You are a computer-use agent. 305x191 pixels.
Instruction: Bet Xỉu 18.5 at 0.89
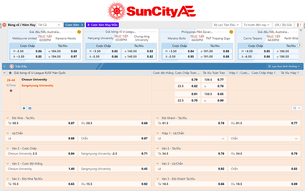click(264, 184)
